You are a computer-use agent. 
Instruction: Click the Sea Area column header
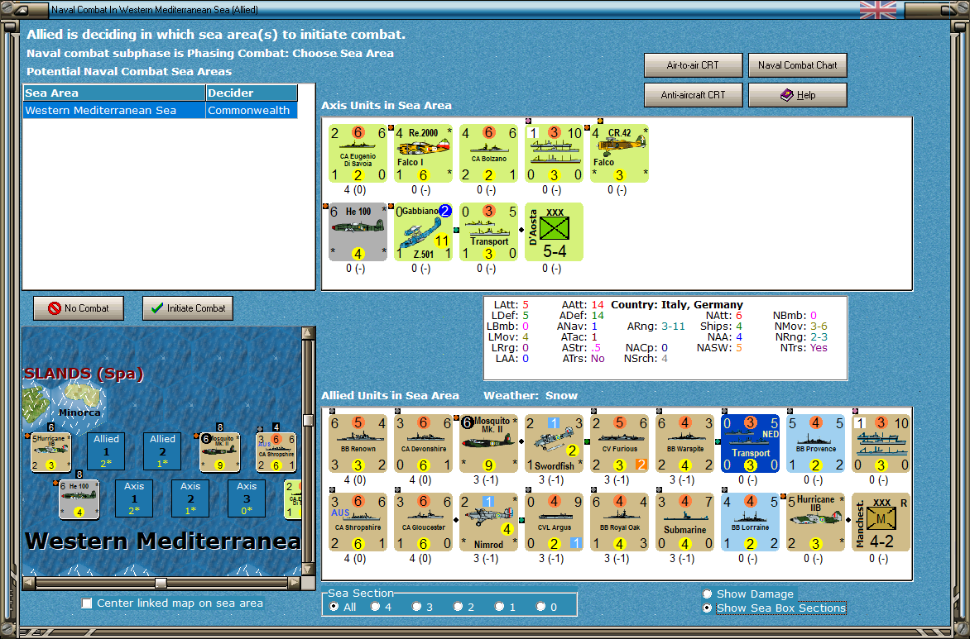[114, 93]
